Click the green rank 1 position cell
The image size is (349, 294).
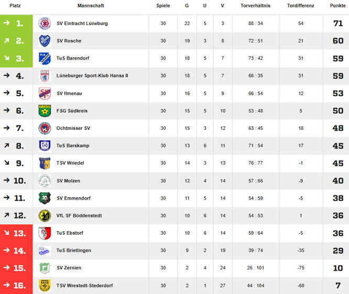tap(16, 24)
